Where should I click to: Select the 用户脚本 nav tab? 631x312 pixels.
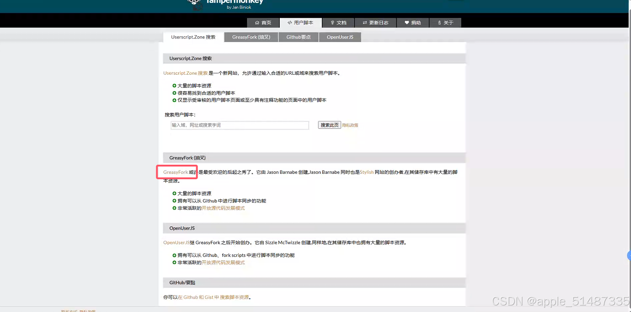point(300,23)
